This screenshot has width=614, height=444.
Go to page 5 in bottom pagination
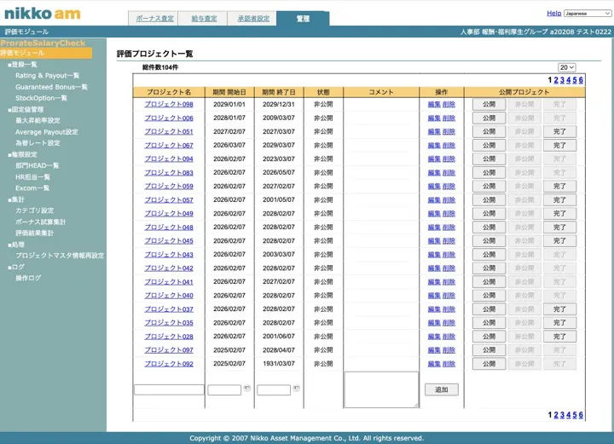(575, 415)
